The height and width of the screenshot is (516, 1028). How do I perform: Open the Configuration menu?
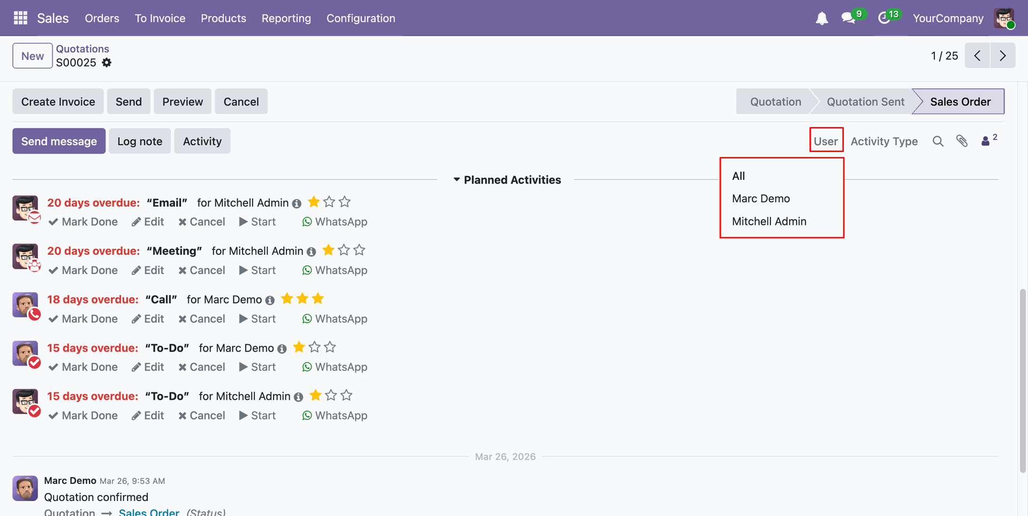click(361, 18)
